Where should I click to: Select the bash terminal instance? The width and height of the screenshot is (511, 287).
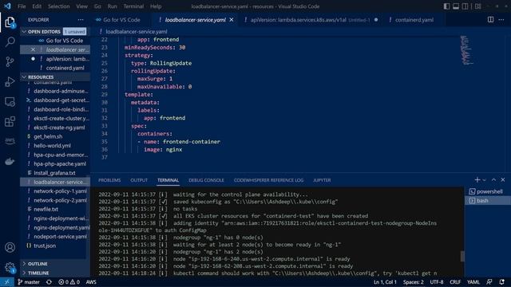pyautogui.click(x=488, y=201)
